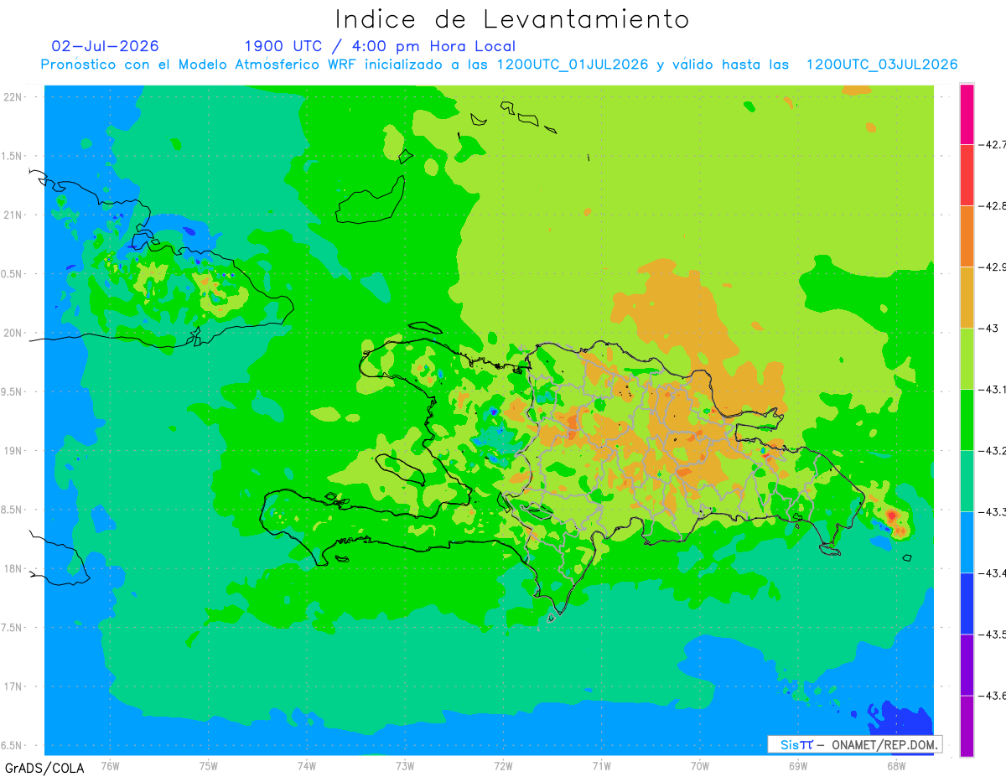Screen dimensions: 1006x777
Task: Click the '19N' latitude label
Action: (x=12, y=451)
